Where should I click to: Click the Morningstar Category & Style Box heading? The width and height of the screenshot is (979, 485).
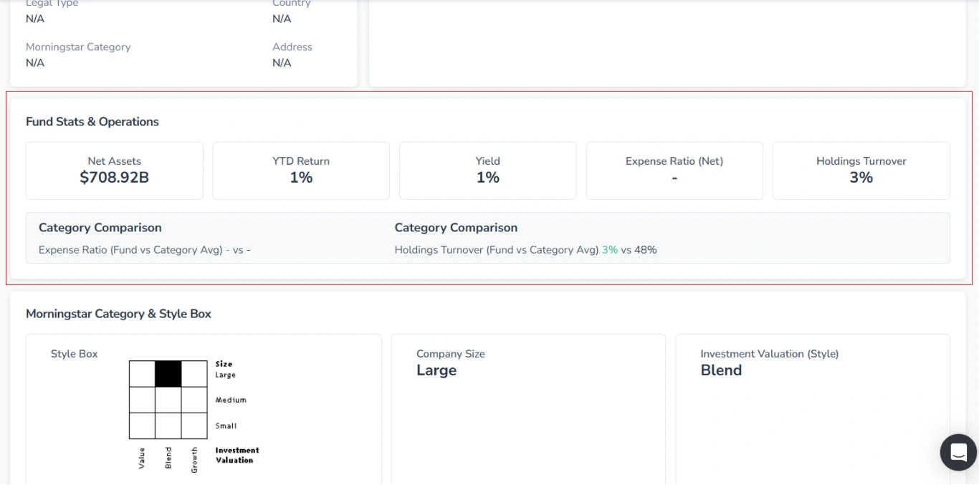pos(118,314)
